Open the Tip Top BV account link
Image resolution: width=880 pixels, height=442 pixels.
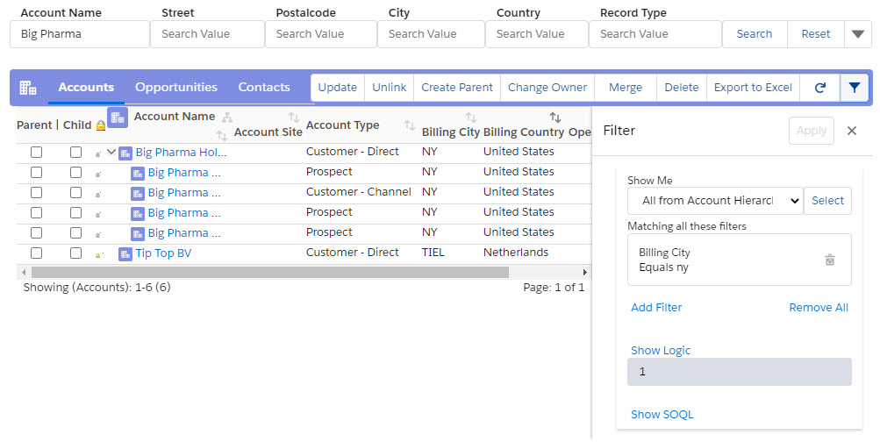click(163, 253)
